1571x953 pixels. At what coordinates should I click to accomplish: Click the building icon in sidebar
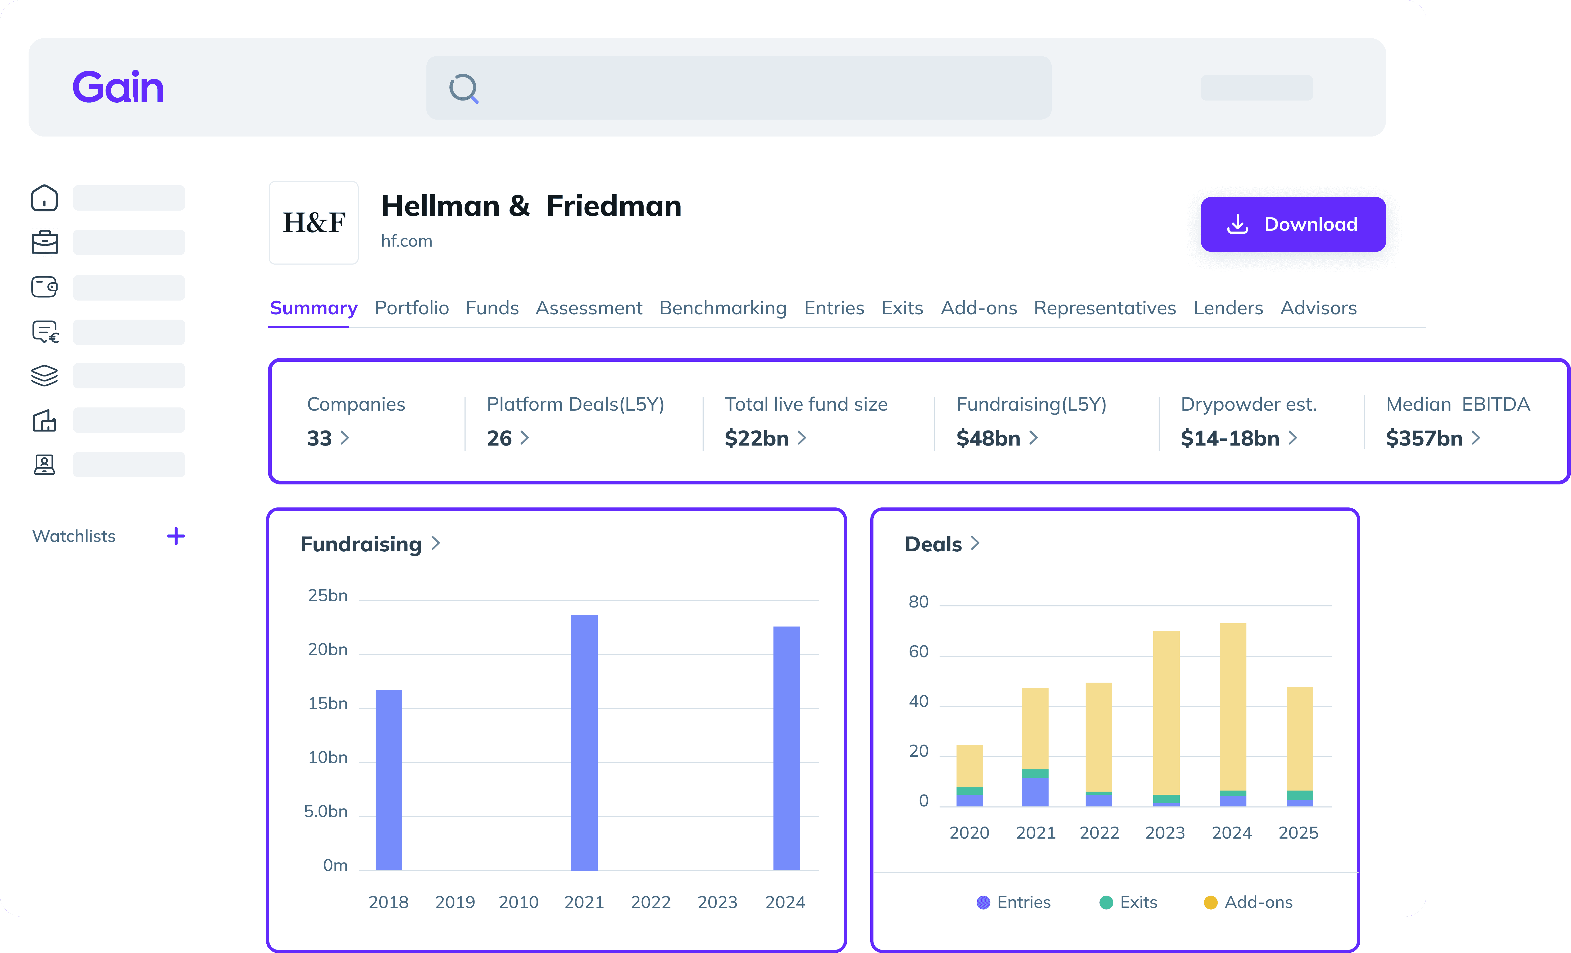click(x=44, y=420)
